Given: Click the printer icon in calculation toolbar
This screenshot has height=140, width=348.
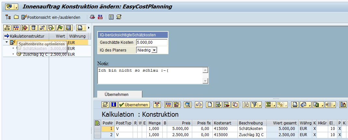Looking at the screenshot, I should (295, 105).
